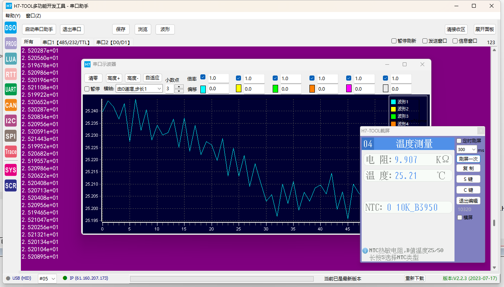Select the PROG programmer icon
Viewport: 504px width, 287px height.
pyautogui.click(x=10, y=43)
